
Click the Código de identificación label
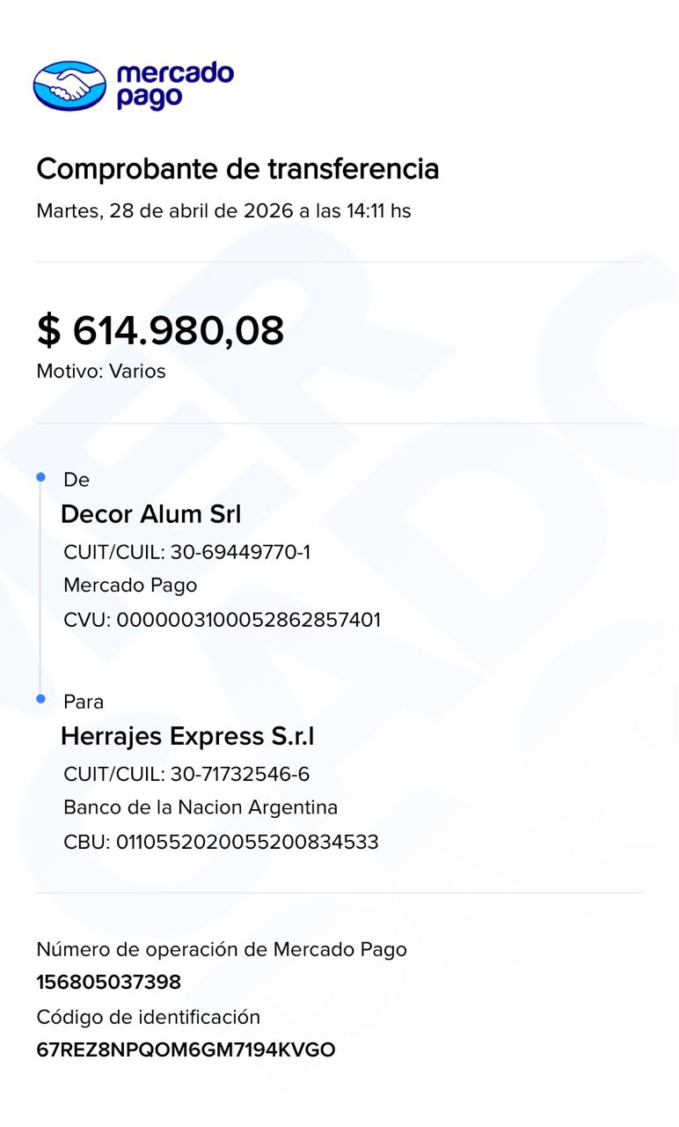149,1017
